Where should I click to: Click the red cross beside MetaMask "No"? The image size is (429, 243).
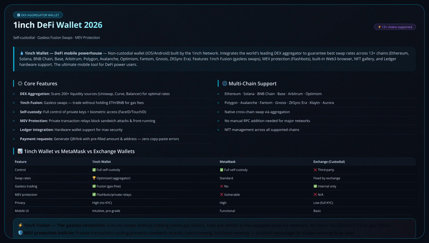(221, 186)
